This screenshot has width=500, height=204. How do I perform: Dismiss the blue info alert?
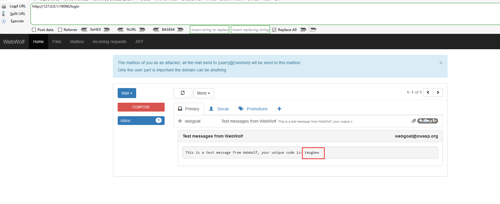[441, 63]
